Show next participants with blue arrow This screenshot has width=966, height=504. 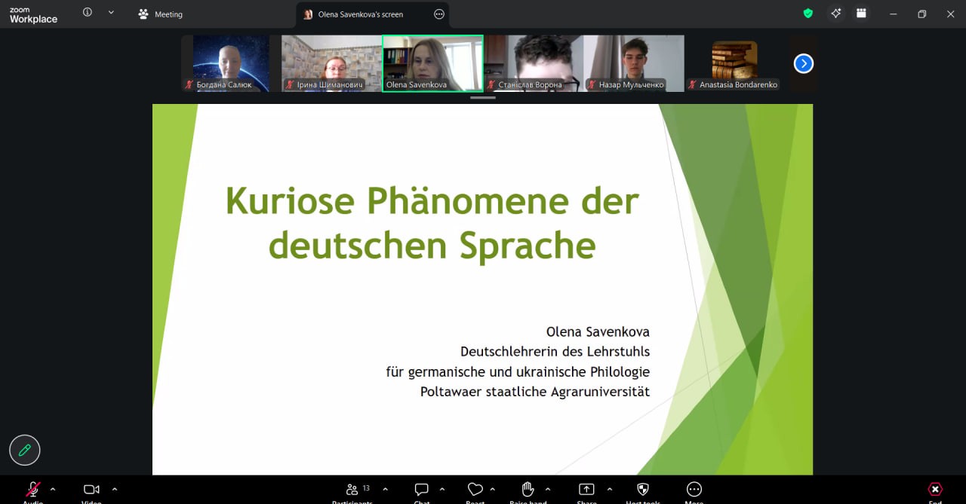(804, 64)
